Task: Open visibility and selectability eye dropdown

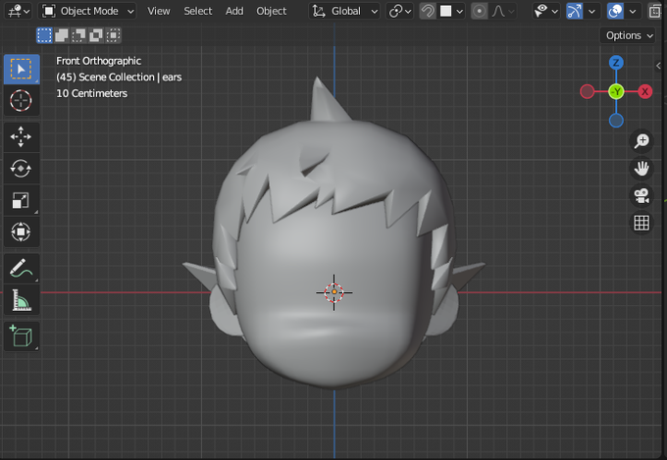Action: tap(545, 11)
